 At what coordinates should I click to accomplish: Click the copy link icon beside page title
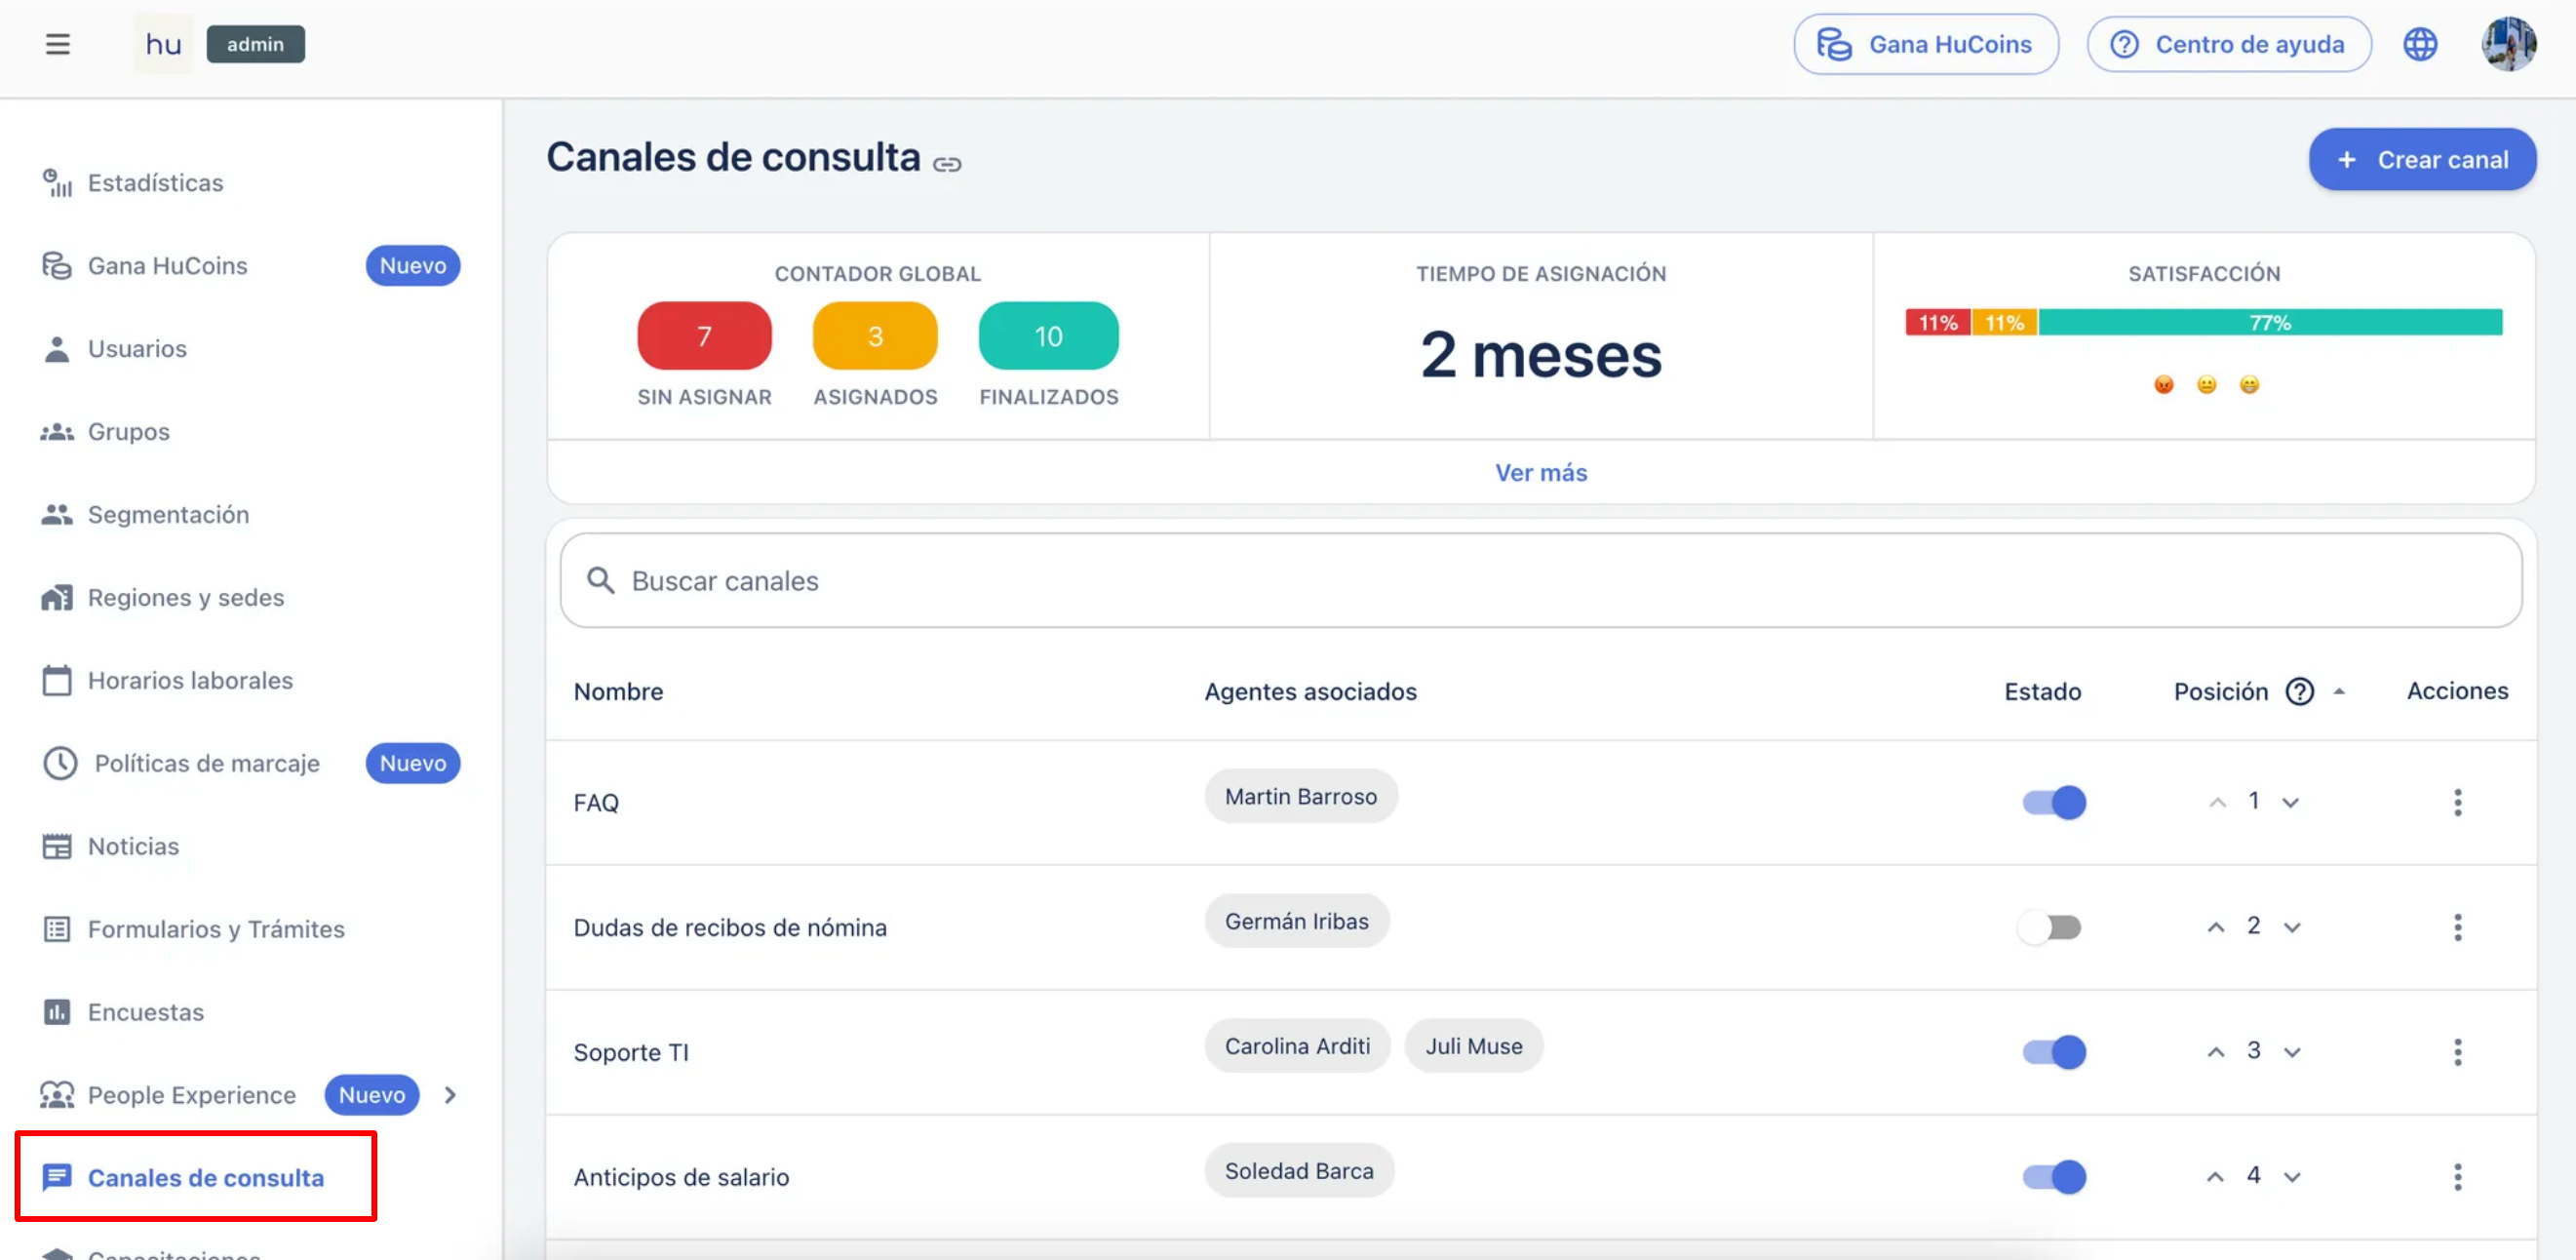click(946, 164)
